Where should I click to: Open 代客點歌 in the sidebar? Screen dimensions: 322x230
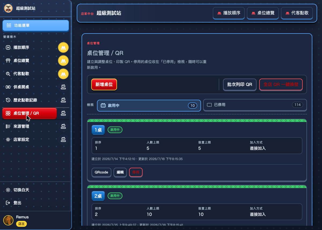point(30,74)
